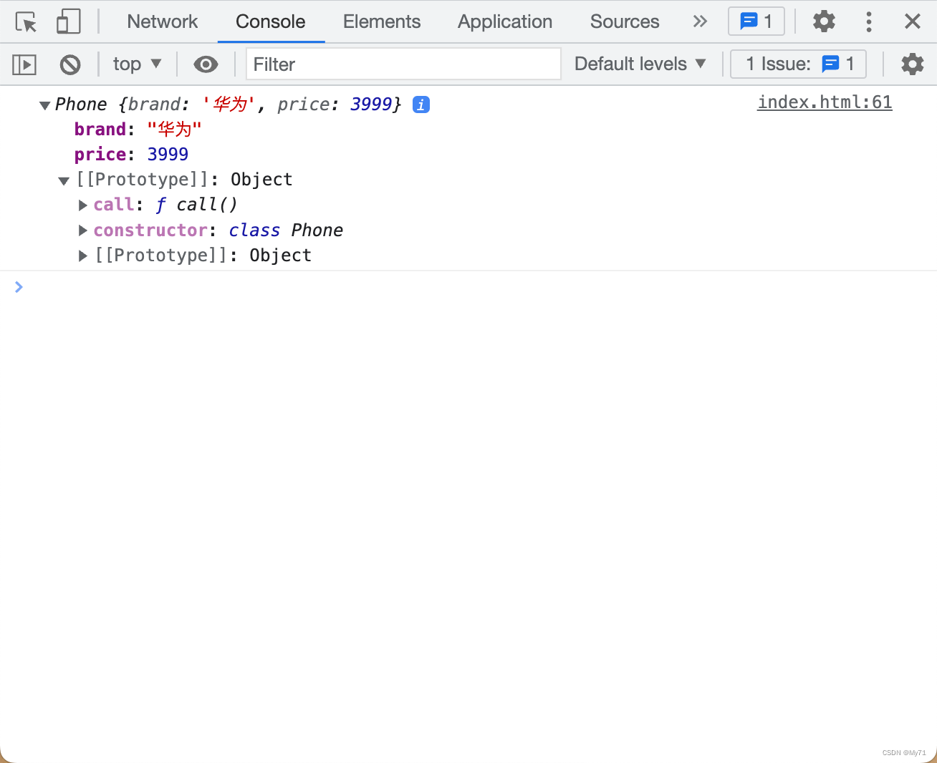Click the eye icon for live expressions
This screenshot has width=937, height=763.
pos(206,64)
